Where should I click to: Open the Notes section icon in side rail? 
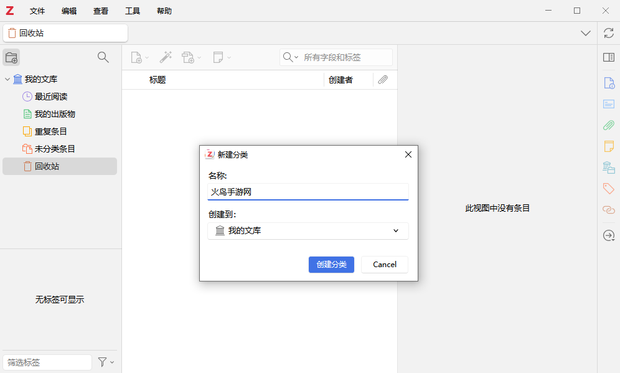[x=609, y=146]
